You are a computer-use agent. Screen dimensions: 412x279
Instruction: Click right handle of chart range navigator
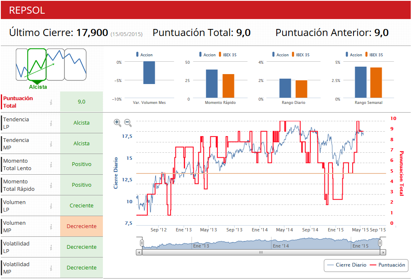pos(380,243)
